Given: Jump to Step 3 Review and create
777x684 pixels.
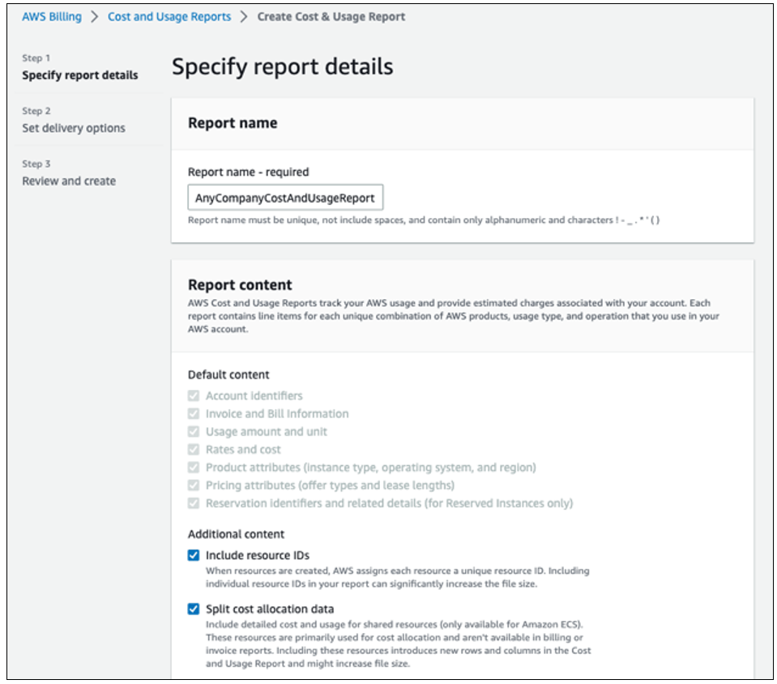Looking at the screenshot, I should click(x=69, y=181).
